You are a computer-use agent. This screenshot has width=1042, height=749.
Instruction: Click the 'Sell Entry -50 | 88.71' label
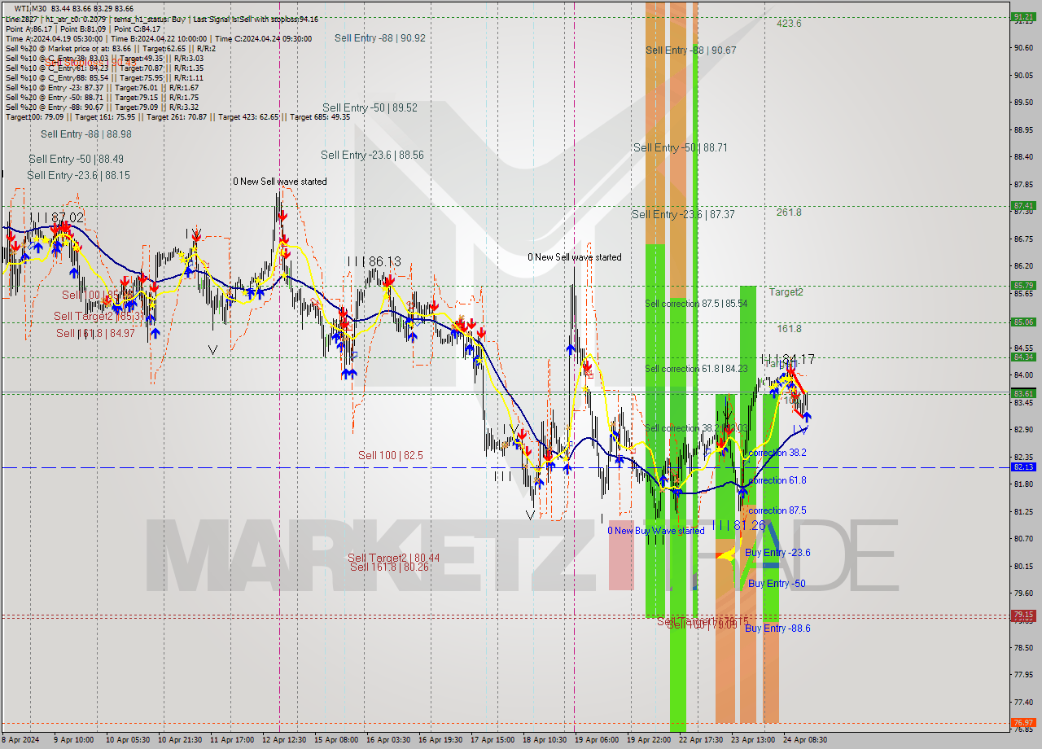pos(681,147)
